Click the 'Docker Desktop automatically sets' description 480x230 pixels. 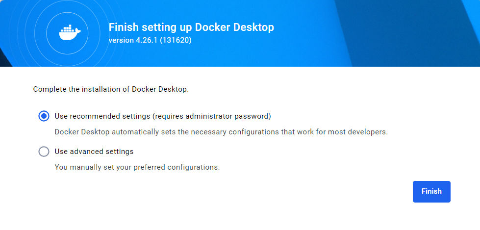tap(221, 132)
